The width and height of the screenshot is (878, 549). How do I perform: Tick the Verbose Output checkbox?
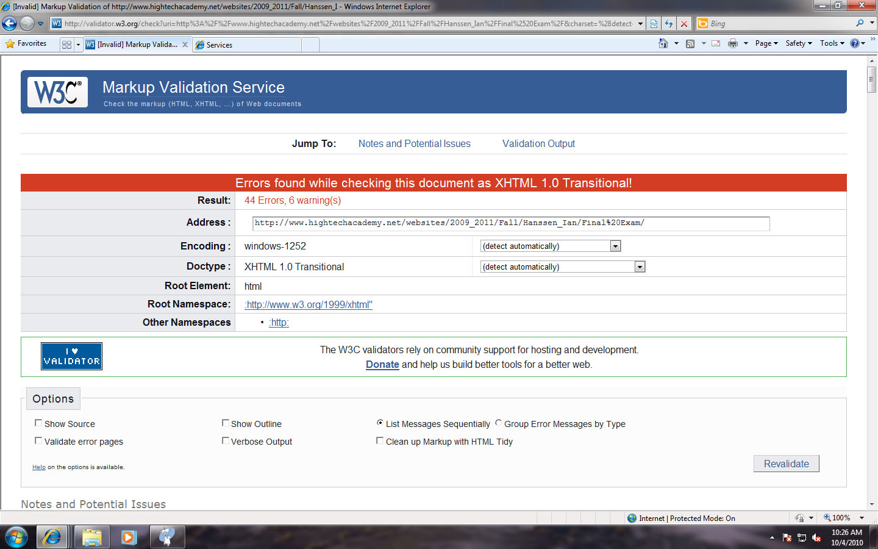pos(226,441)
